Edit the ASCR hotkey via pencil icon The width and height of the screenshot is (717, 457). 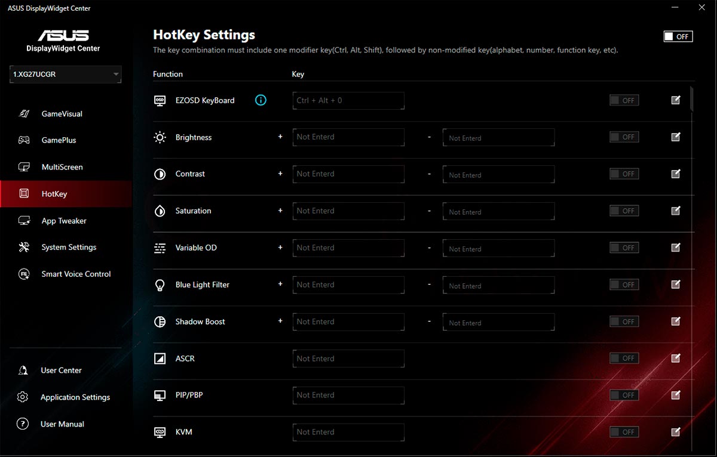pyautogui.click(x=676, y=359)
